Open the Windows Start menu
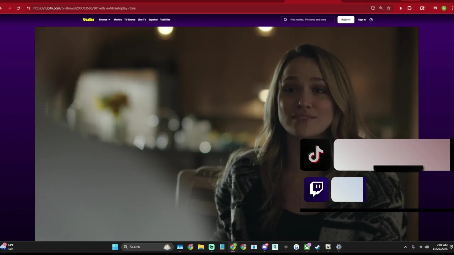Image resolution: width=454 pixels, height=255 pixels. [x=115, y=247]
